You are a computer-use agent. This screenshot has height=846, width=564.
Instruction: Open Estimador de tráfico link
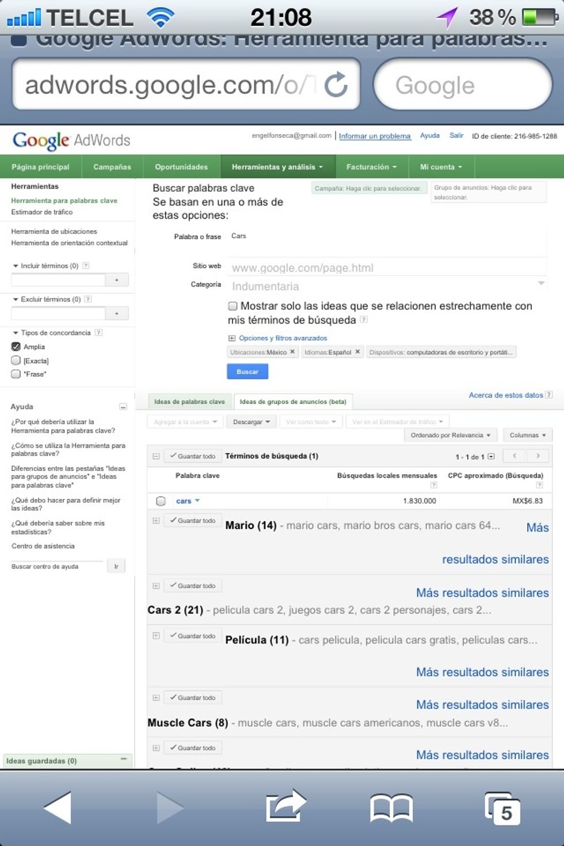coord(42,212)
